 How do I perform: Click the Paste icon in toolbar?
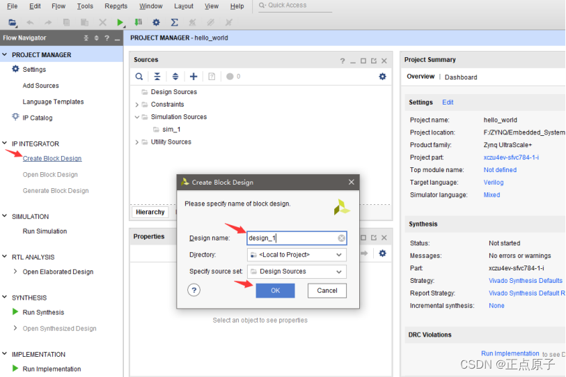(84, 22)
